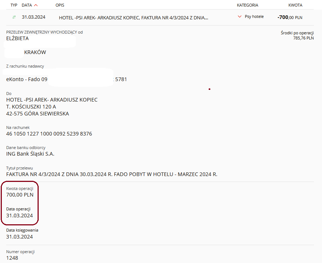Open the Psy hotele category selector
Image resolution: width=322 pixels, height=263 pixels.
[254, 16]
